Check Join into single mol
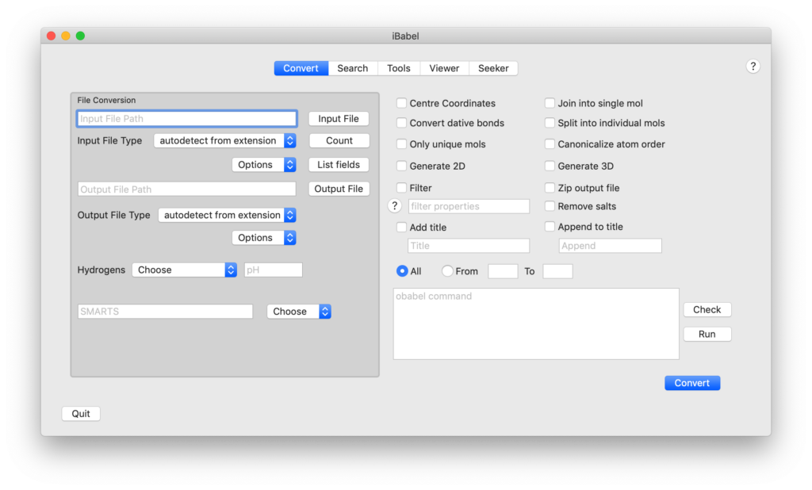This screenshot has width=812, height=490. 550,103
